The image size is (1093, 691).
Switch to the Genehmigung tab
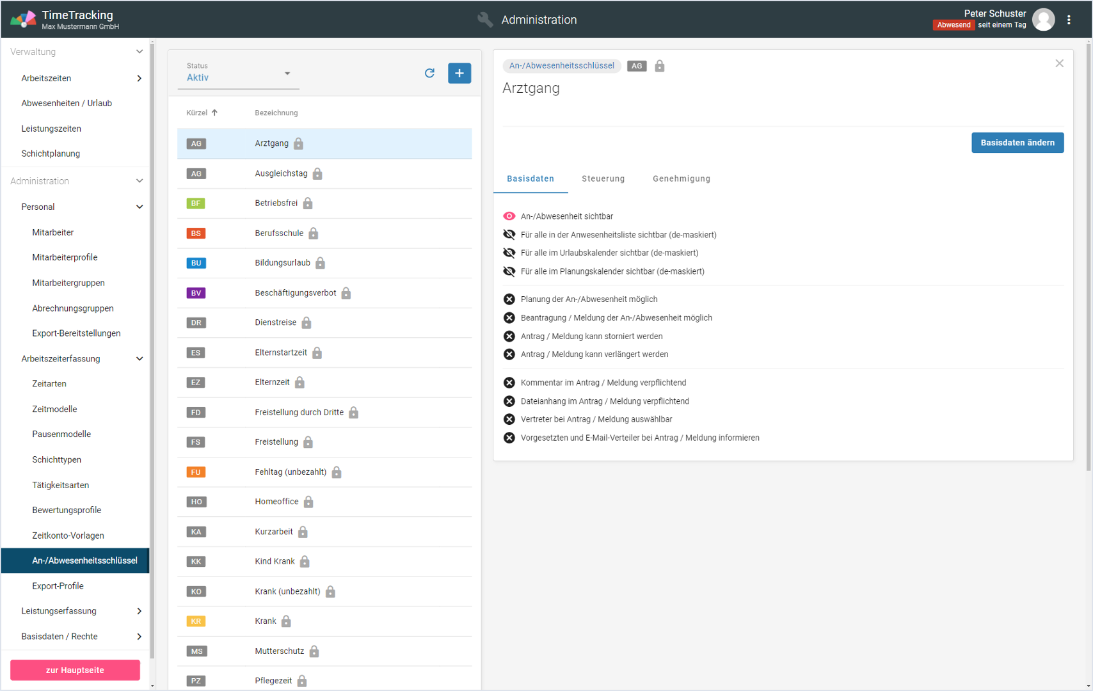click(681, 179)
